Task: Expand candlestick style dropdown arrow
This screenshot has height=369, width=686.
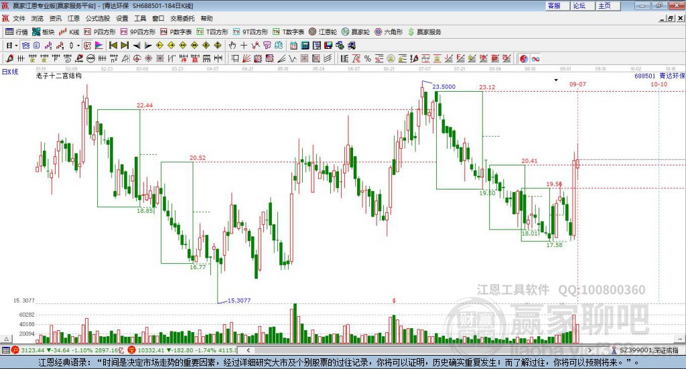Action: click(78, 46)
